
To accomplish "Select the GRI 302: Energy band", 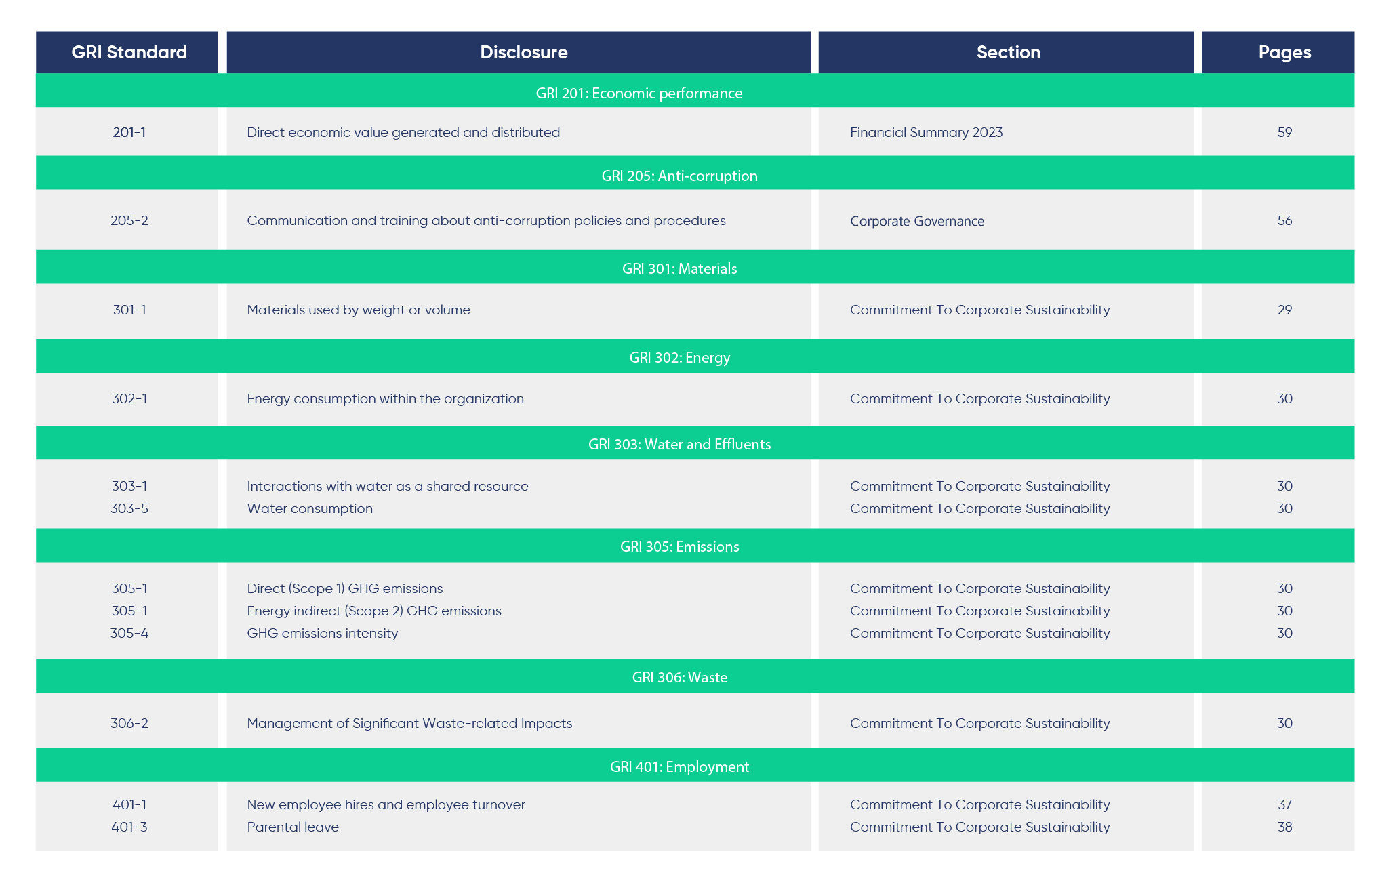I will coord(695,356).
